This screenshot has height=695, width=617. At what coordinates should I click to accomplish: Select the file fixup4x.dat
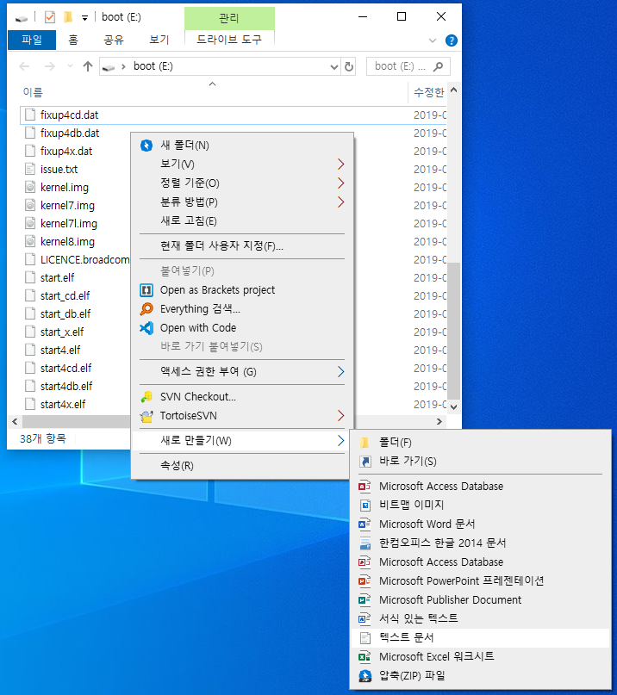(66, 152)
